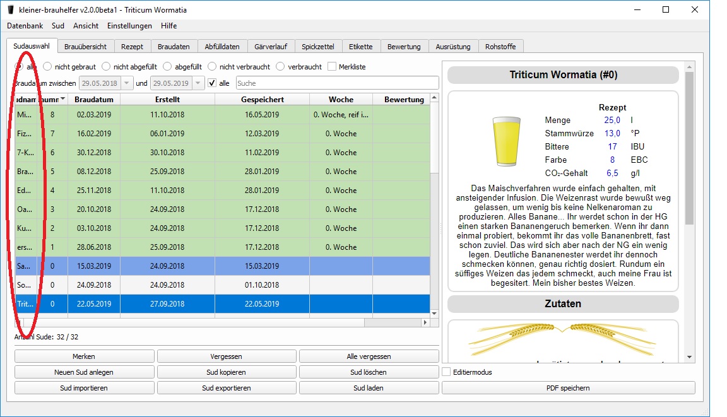Select the 'abgefüllt' radio filter
Viewport: 727px width, 417px height.
(x=168, y=66)
